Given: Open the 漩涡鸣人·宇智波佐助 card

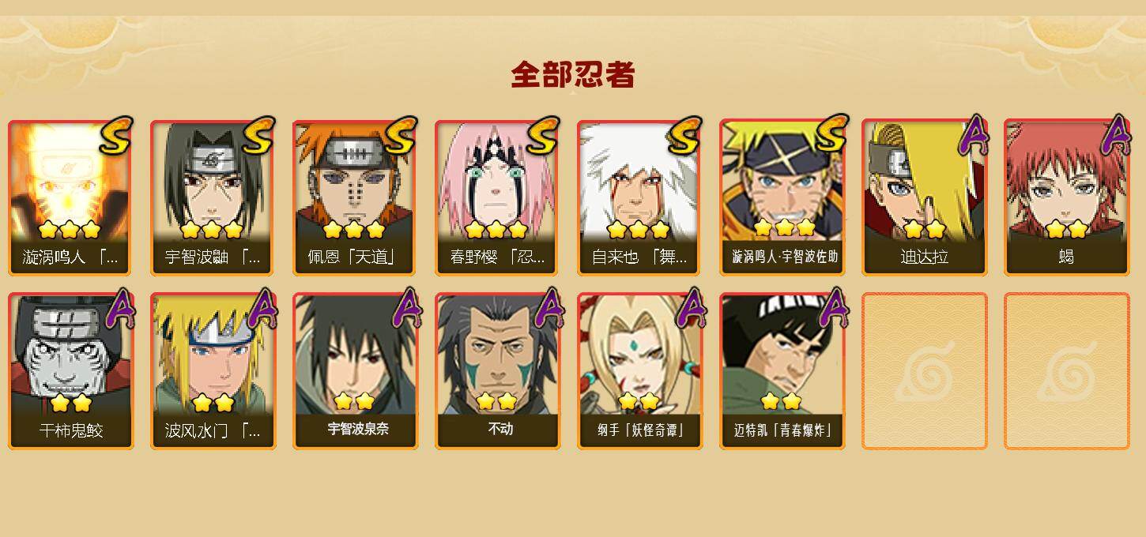Looking at the screenshot, I should coord(782,197).
